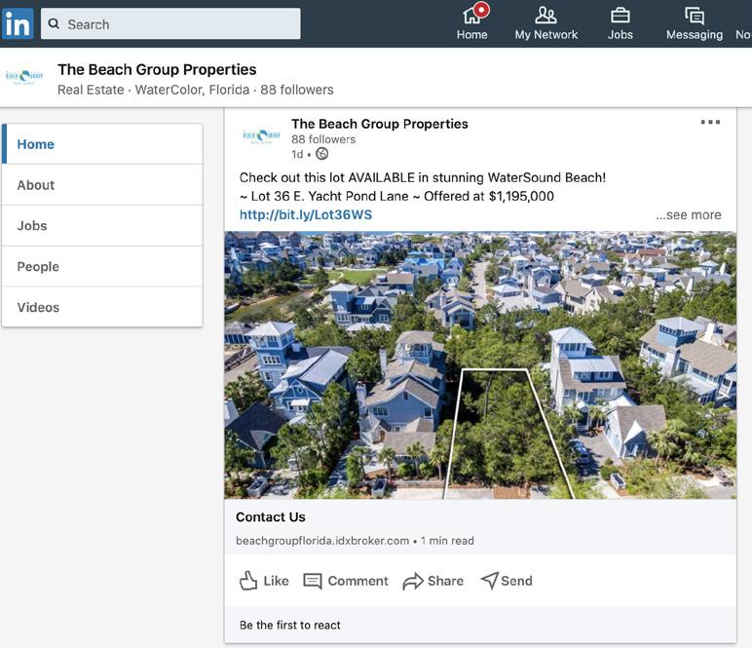The image size is (752, 648).
Task: Select the People tab in the sidebar
Action: click(x=102, y=267)
